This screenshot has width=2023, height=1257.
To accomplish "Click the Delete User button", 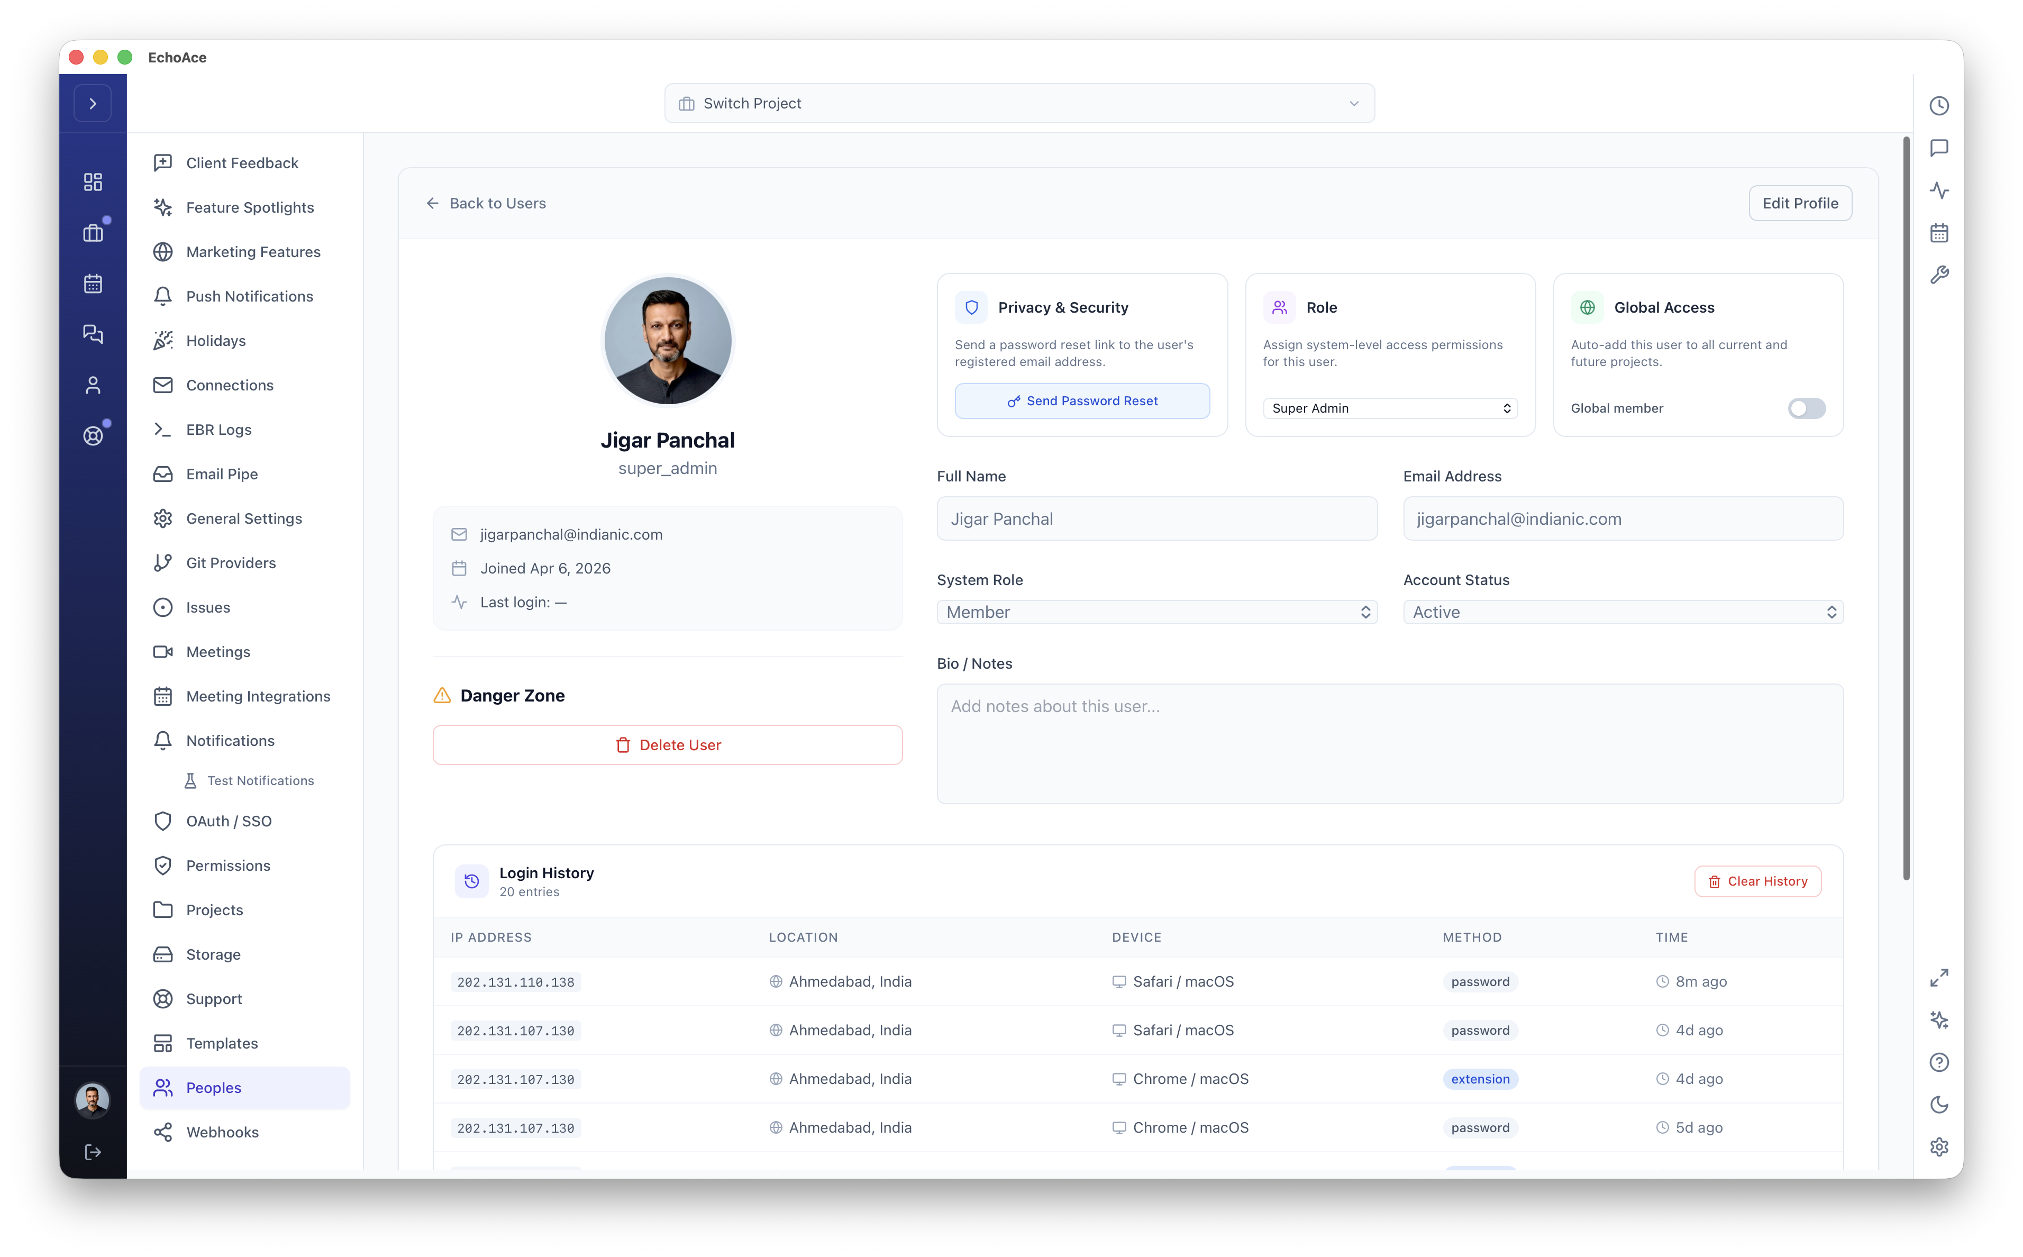I will point(667,746).
